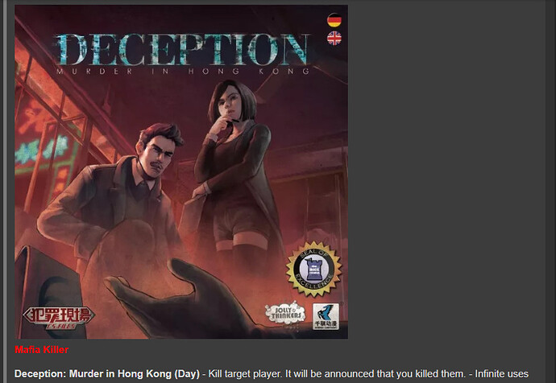
Task: Click the Jolly Thinkers logo
Action: pos(285,313)
